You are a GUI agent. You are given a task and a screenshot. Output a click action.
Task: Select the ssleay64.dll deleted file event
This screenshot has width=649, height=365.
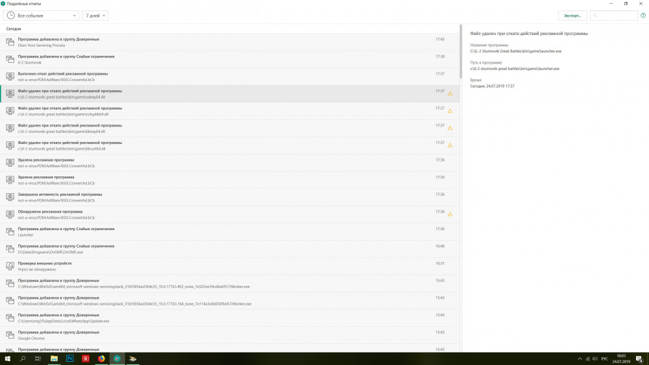[x=230, y=94]
